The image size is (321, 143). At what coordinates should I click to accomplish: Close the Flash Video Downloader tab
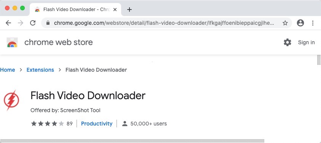click(x=115, y=10)
